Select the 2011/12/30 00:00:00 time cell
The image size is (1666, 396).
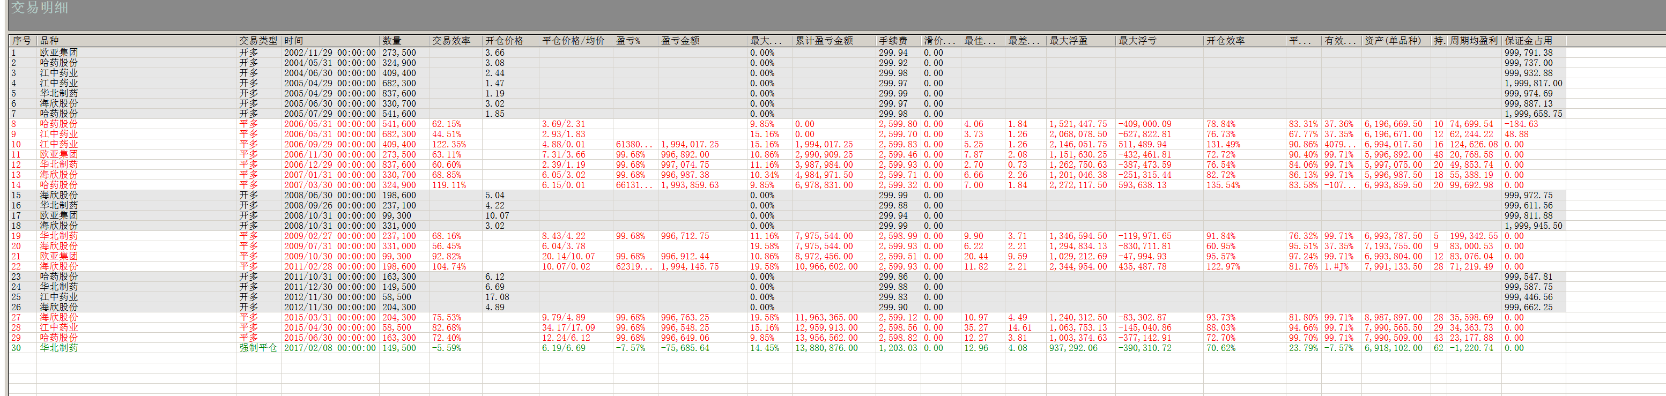(330, 287)
